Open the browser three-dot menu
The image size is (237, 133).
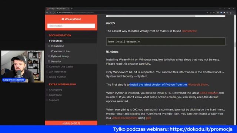click(x=234, y=13)
